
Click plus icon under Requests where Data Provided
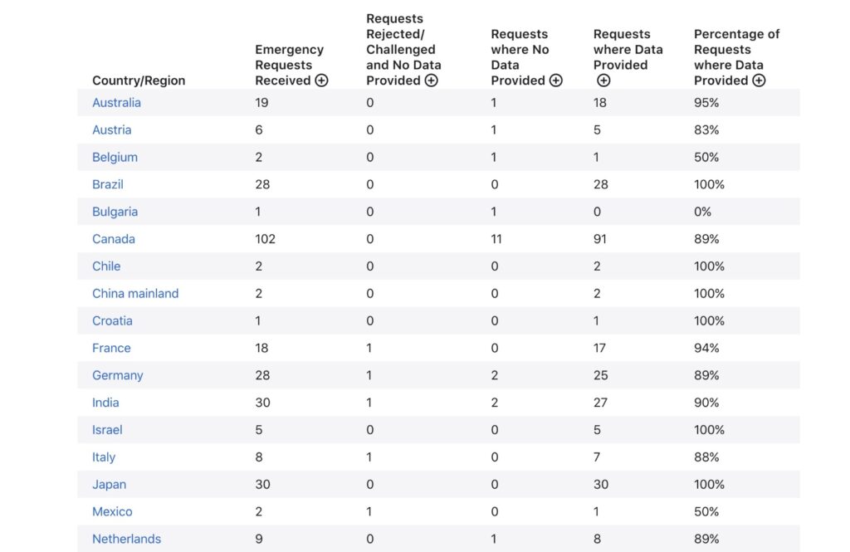pyautogui.click(x=603, y=81)
